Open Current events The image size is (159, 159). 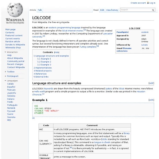(x=12, y=39)
